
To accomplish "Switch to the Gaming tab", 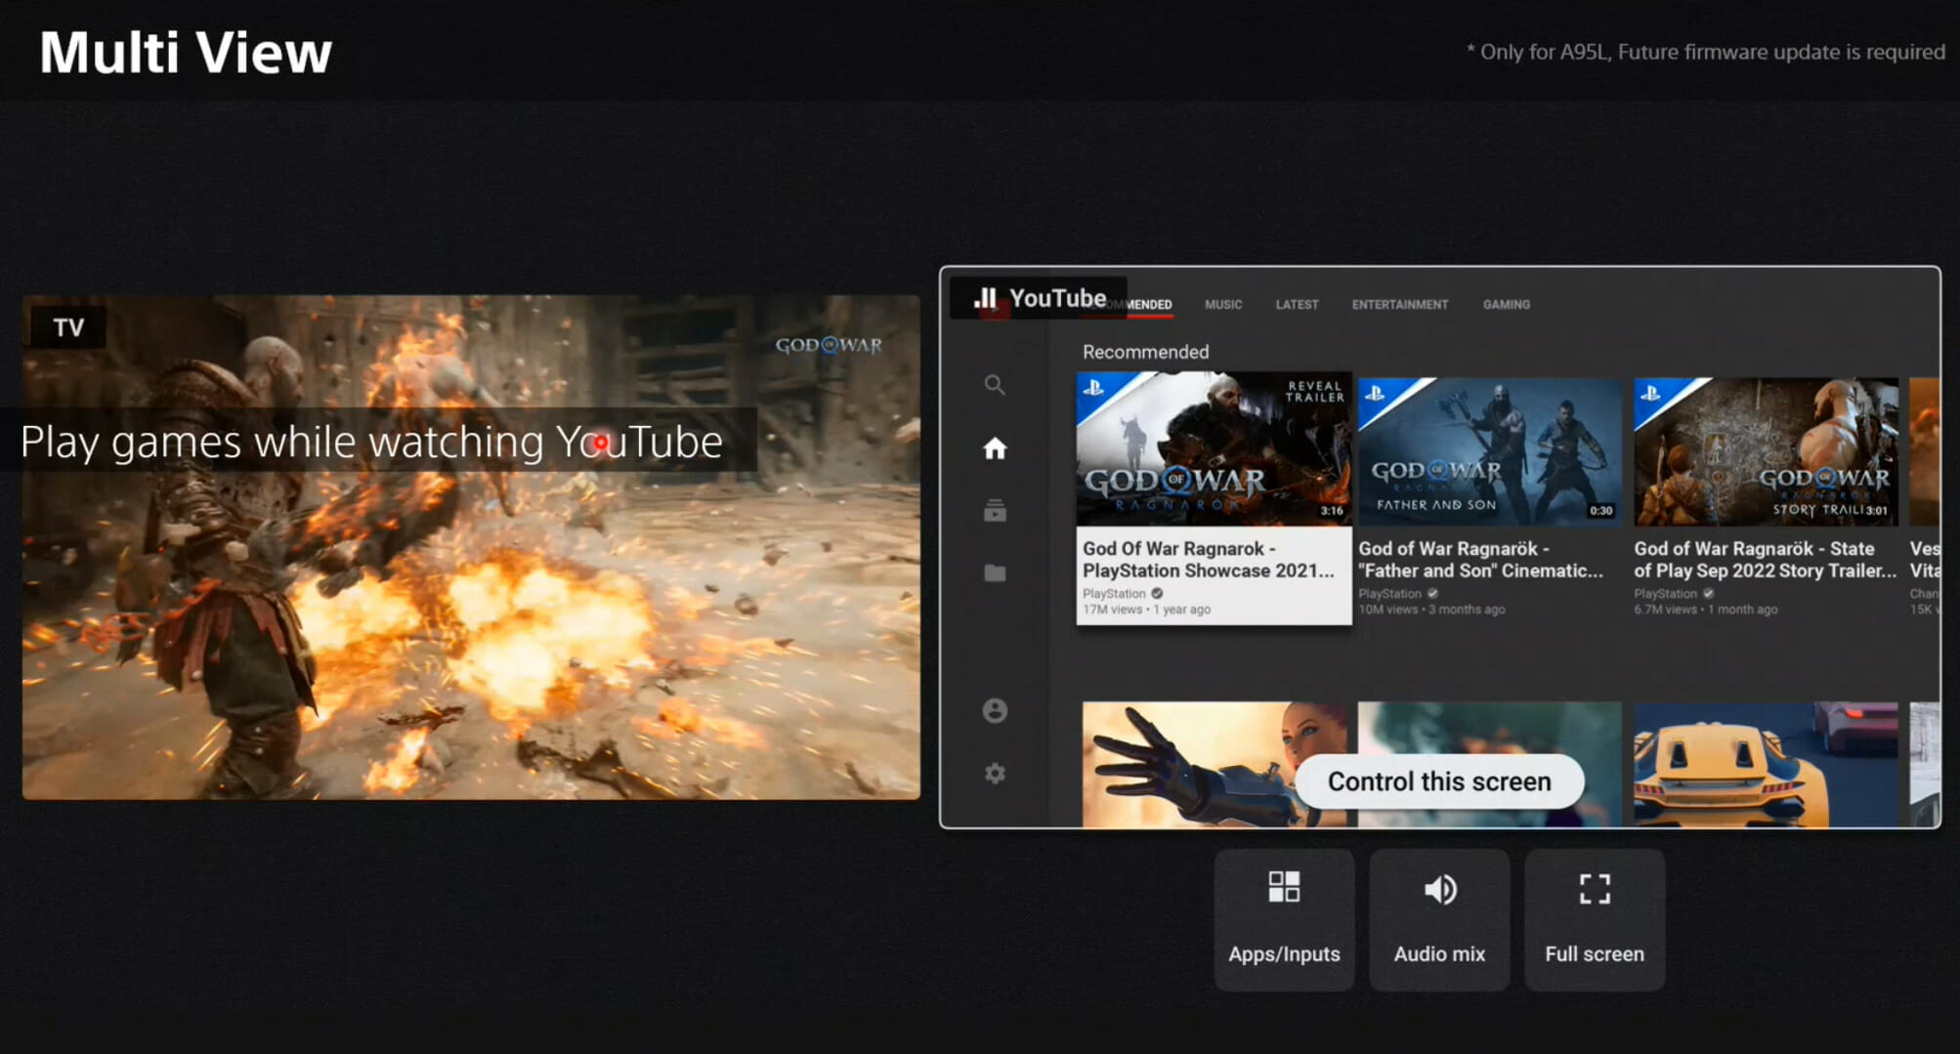I will 1507,305.
